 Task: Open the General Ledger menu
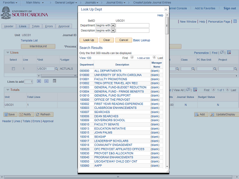click(x=66, y=3)
